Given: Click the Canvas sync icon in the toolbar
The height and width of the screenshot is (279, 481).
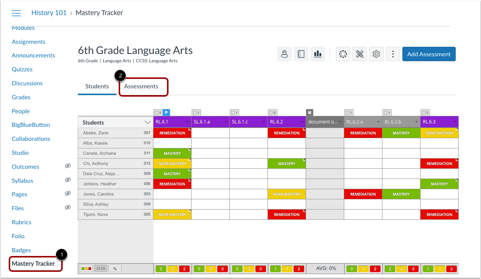Looking at the screenshot, I should [x=343, y=54].
